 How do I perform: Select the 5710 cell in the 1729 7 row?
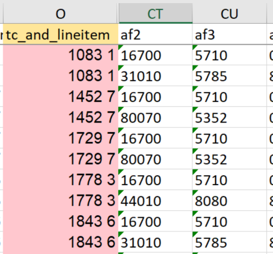click(229, 138)
